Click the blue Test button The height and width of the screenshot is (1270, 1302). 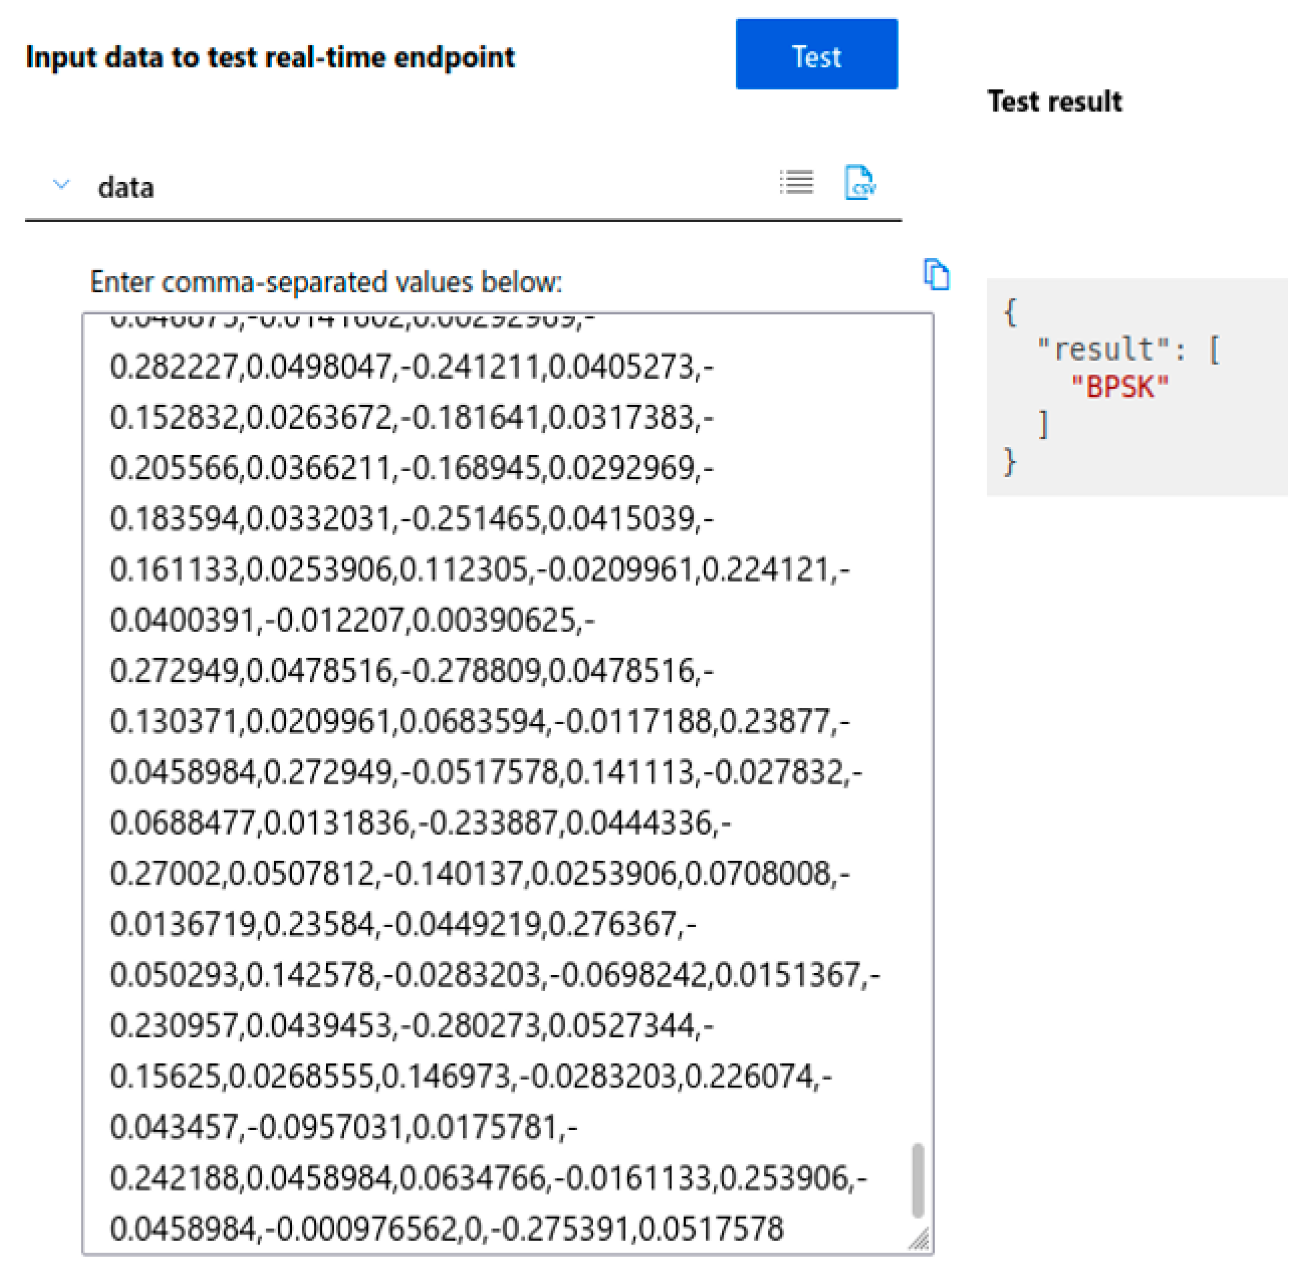[x=816, y=54]
